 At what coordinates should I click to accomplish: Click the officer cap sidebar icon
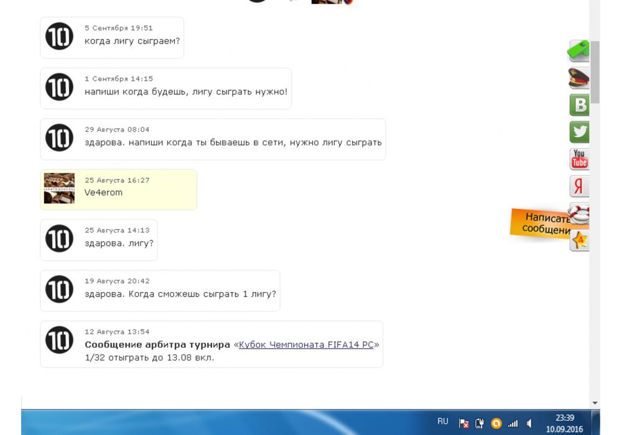[579, 78]
